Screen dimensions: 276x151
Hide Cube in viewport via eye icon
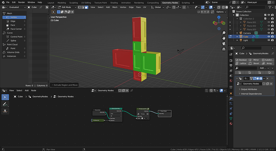[x=269, y=37]
